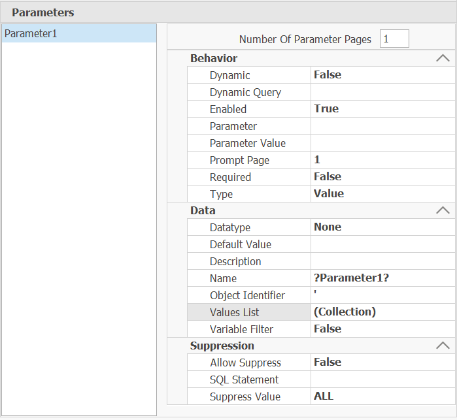The height and width of the screenshot is (420, 457).
Task: Select the SQL Statement property label
Action: tap(245, 380)
